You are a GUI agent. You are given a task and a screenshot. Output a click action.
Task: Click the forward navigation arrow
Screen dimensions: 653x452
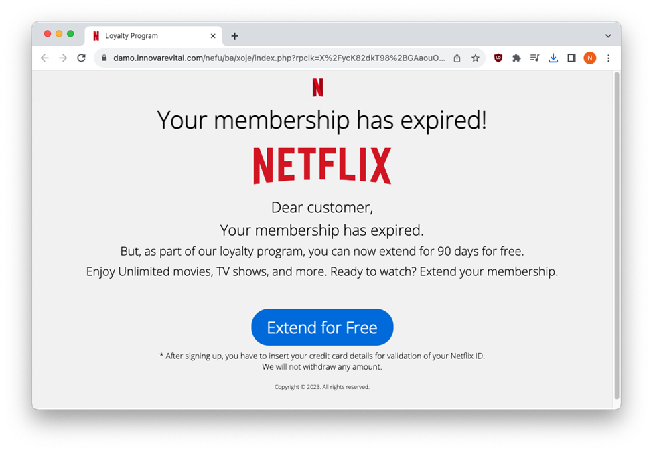tap(63, 58)
